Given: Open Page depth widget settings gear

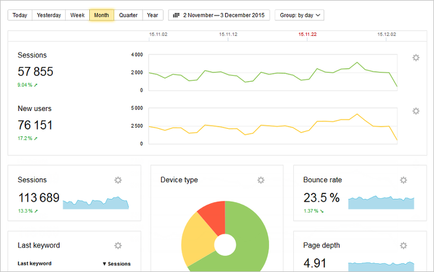Looking at the screenshot, I should (x=404, y=246).
